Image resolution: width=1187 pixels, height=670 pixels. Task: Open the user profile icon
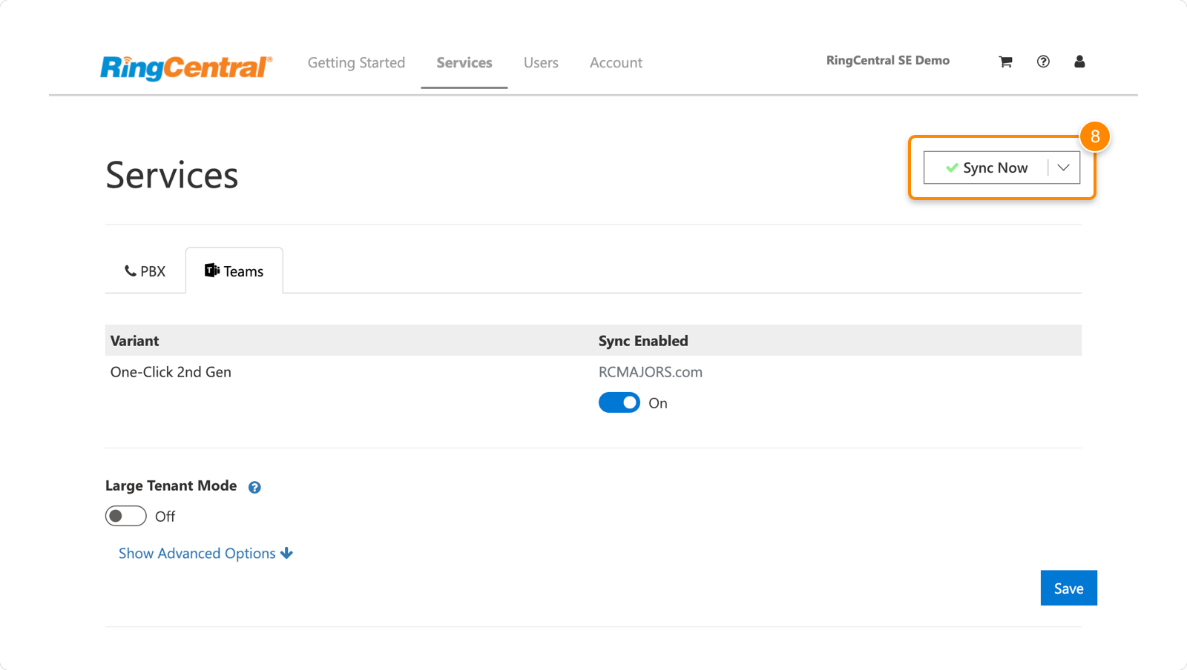1079,62
